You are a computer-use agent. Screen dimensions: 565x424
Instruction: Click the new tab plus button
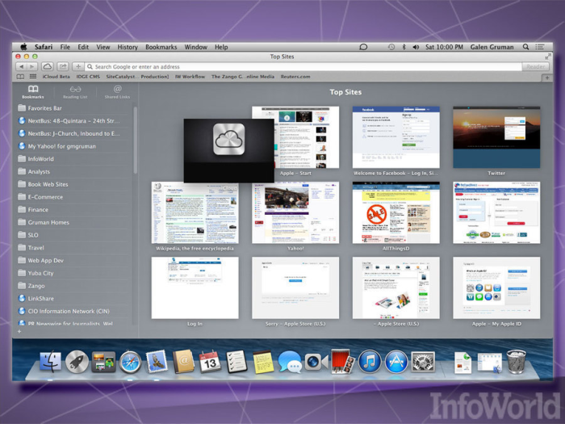click(547, 78)
